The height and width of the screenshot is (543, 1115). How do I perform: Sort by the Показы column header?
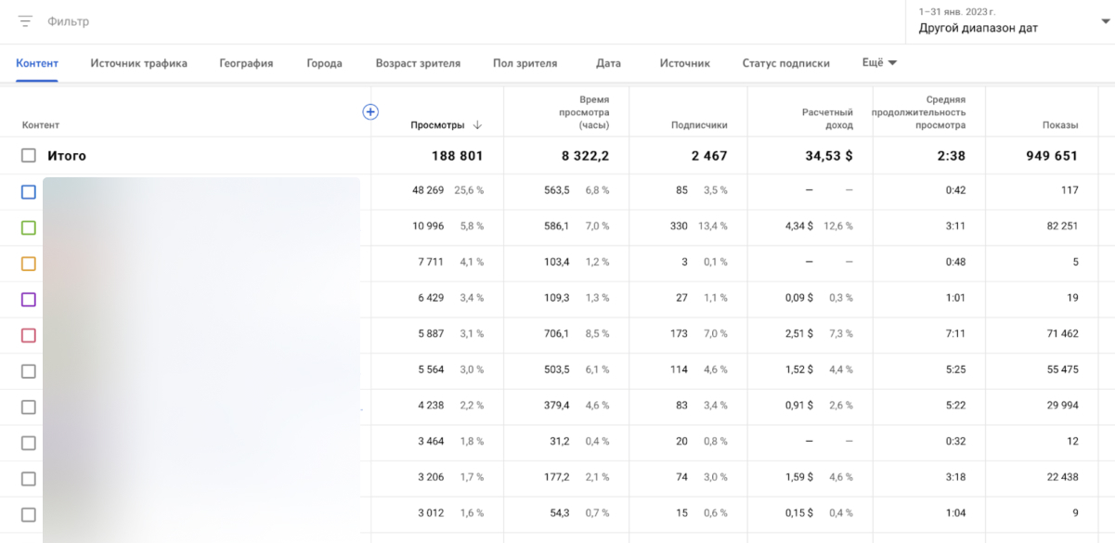coord(1060,125)
